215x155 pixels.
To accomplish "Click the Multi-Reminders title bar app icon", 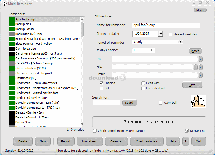I will click(4, 4).
